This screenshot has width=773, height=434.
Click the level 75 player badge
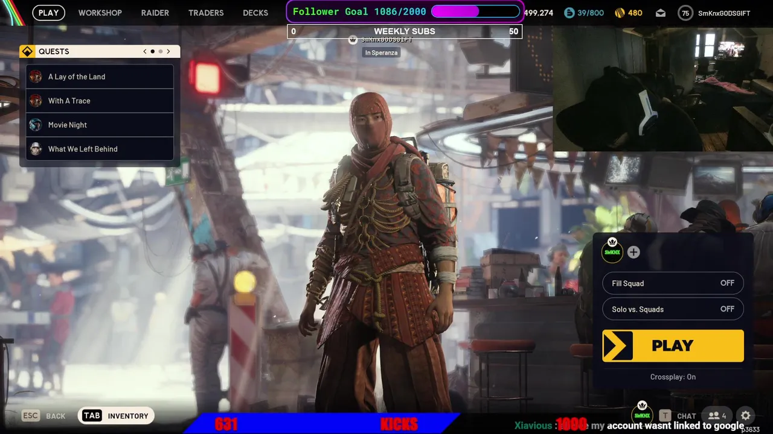coord(685,13)
